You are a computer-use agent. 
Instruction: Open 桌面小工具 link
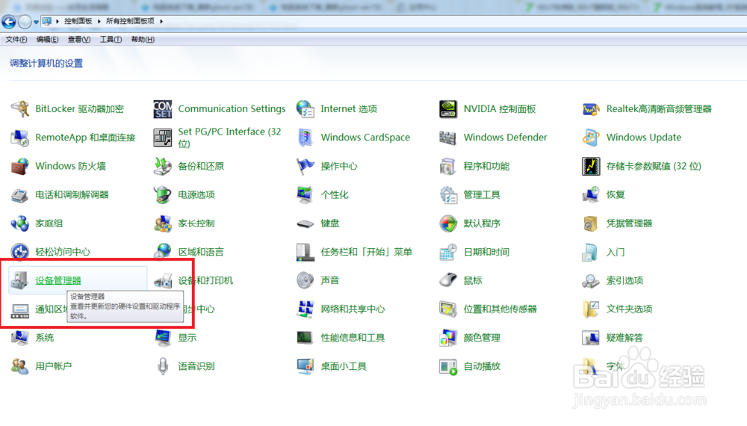coord(344,366)
